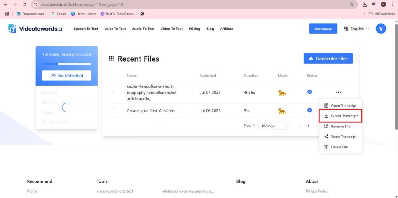Select Export Transcript from menu
The image size is (398, 198).
pos(340,116)
